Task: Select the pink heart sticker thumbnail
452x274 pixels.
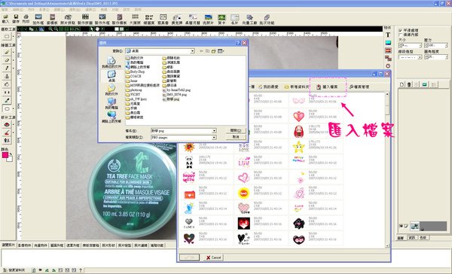Action: 298,117
